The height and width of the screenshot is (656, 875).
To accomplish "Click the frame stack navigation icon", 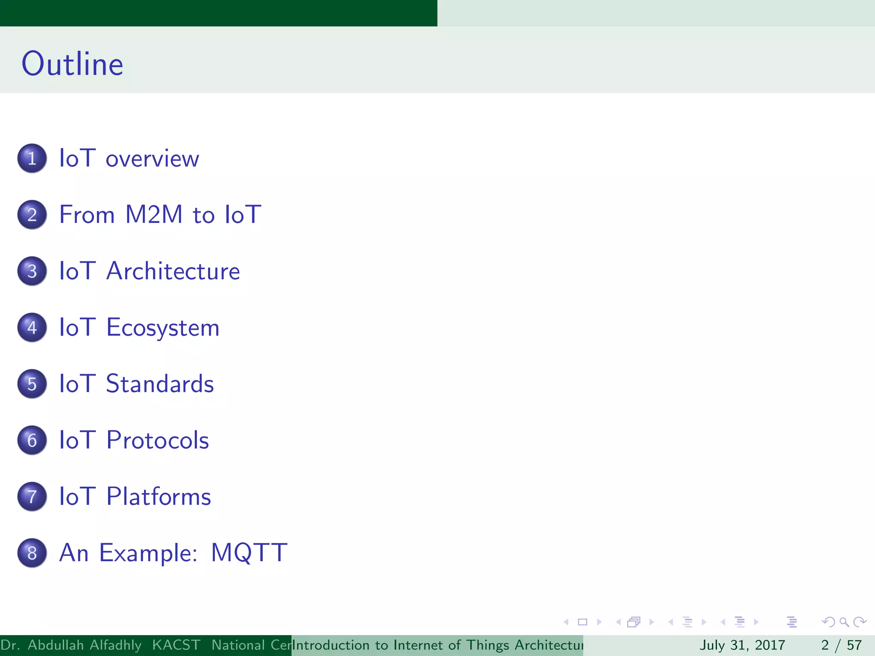I will pyautogui.click(x=634, y=622).
